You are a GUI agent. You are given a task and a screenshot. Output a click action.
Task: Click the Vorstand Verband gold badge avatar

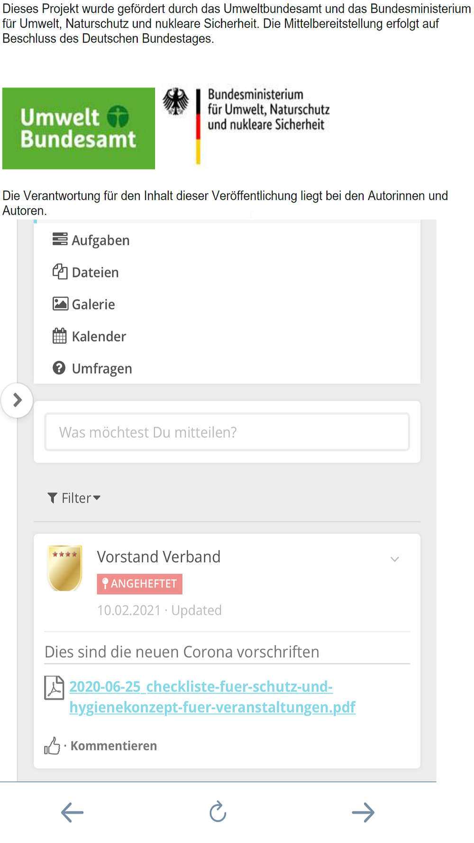[x=64, y=568]
